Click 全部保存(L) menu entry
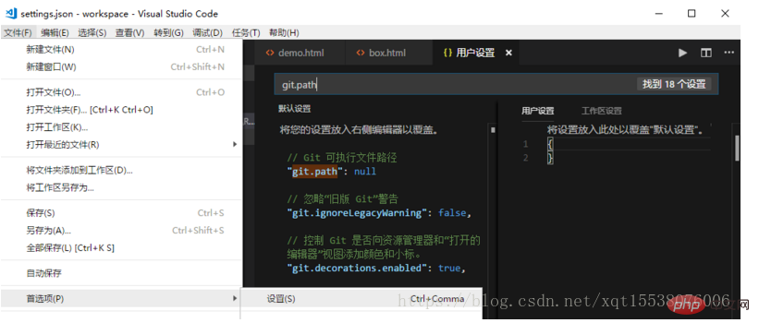 point(121,248)
